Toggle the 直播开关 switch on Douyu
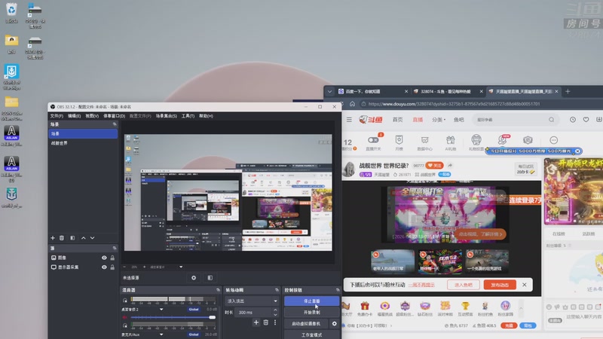603x339 pixels. tap(373, 140)
